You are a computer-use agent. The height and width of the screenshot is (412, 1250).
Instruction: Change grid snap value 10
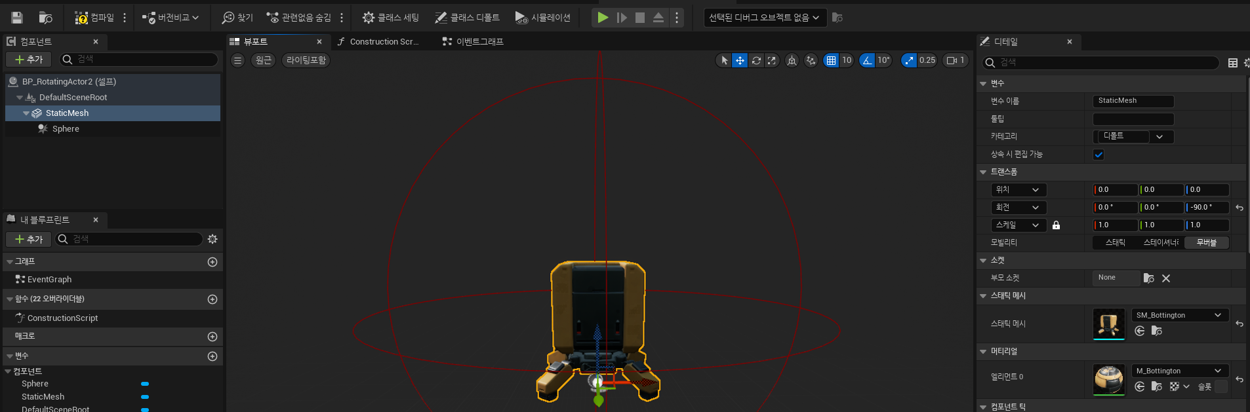click(x=847, y=60)
